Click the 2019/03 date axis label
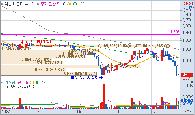Viewport: 195px width, 115px height. (x=7, y=111)
